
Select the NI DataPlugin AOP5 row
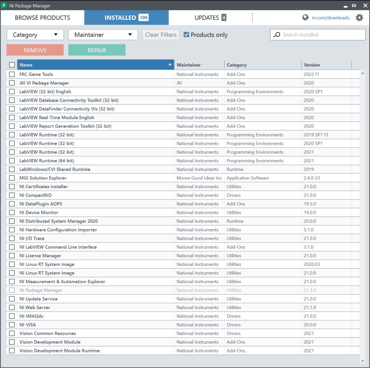coord(183,204)
